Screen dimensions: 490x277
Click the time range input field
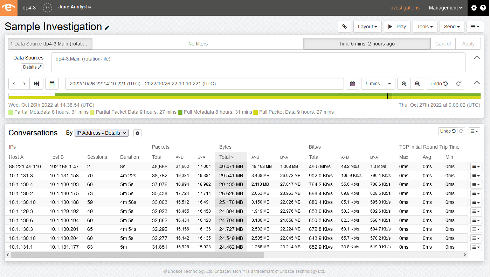(205, 84)
